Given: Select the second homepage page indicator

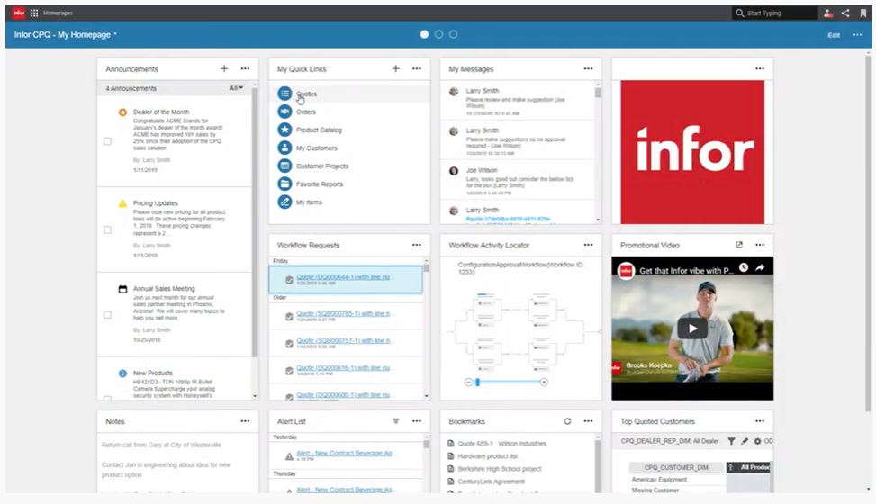Looking at the screenshot, I should tap(439, 34).
